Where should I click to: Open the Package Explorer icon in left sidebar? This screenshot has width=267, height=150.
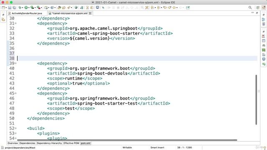(x=3, y=20)
